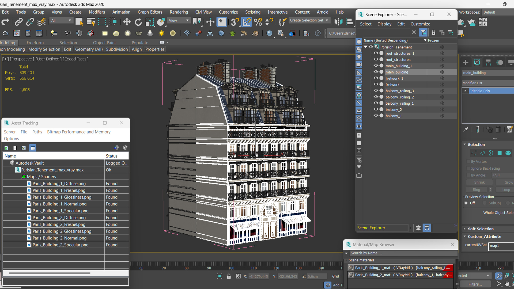This screenshot has width=514, height=289.
Task: Refresh the Asset Tracking list
Action: click(6, 148)
